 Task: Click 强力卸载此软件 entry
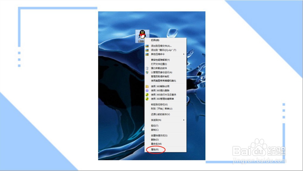pyautogui.click(x=166, y=68)
